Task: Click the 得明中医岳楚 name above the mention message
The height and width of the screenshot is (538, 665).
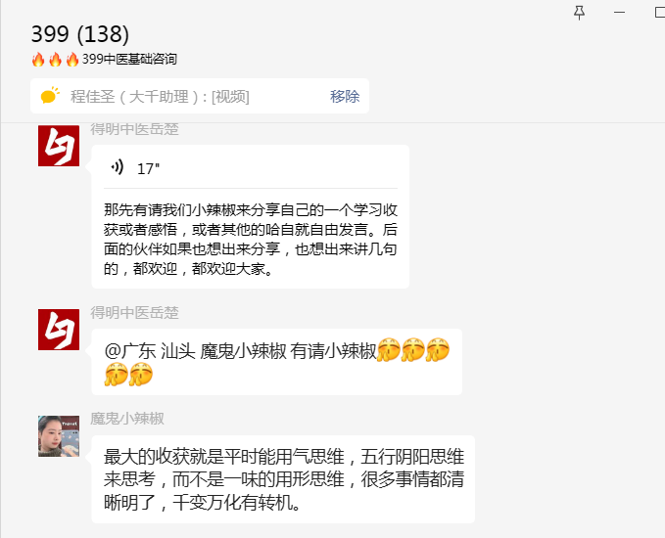Action: point(134,313)
